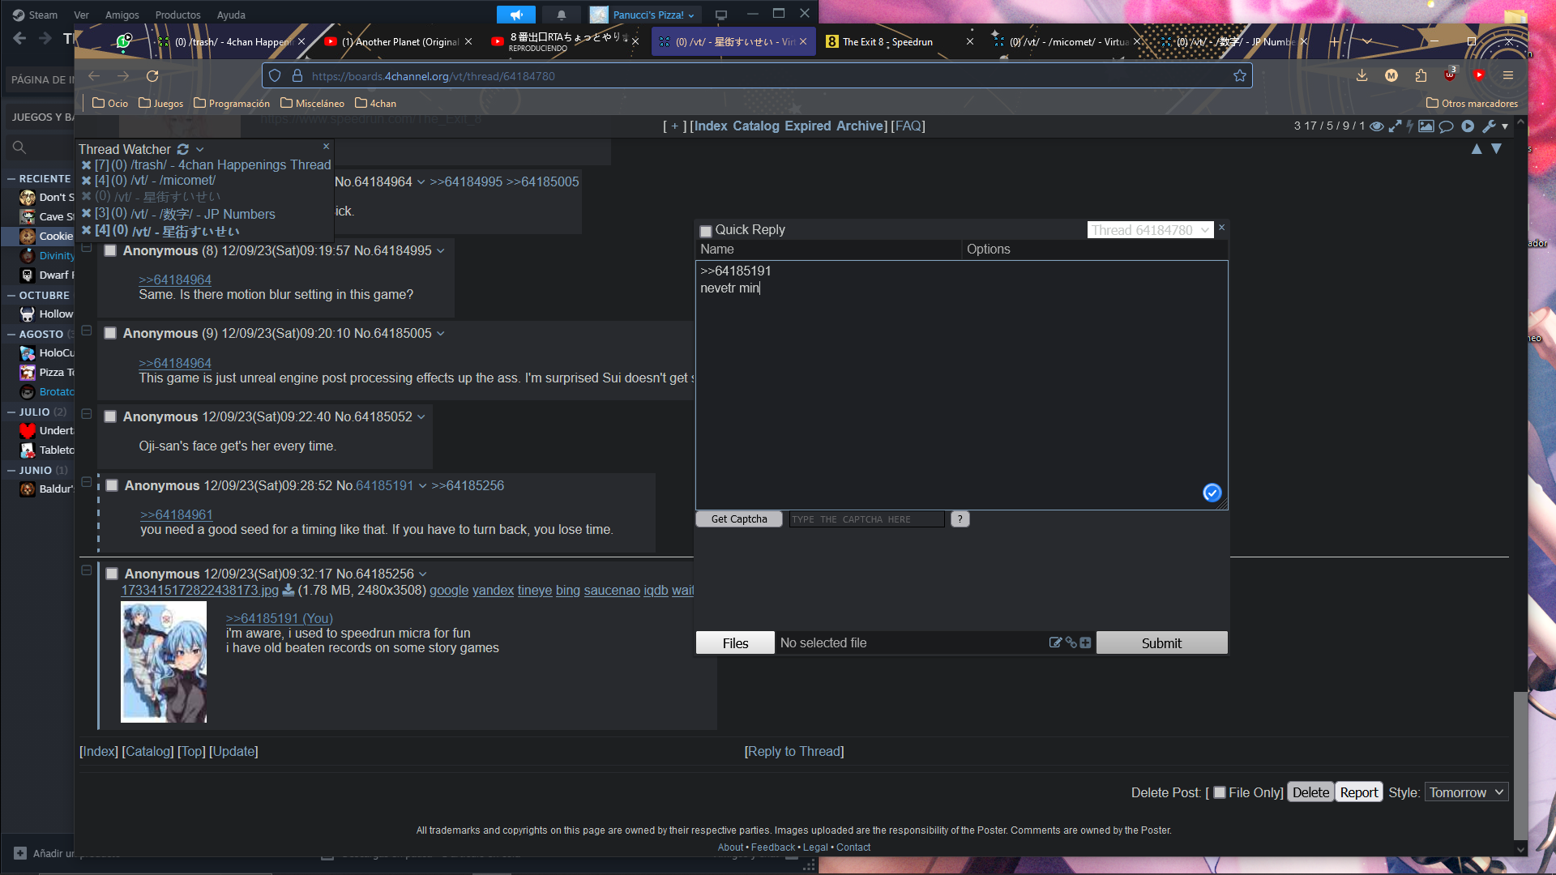
Task: Open the Amigos menu in Steam
Action: click(122, 15)
